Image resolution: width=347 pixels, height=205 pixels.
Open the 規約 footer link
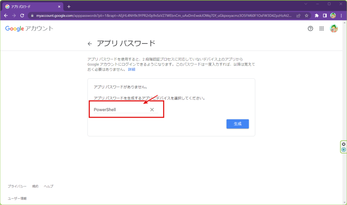[35, 186]
